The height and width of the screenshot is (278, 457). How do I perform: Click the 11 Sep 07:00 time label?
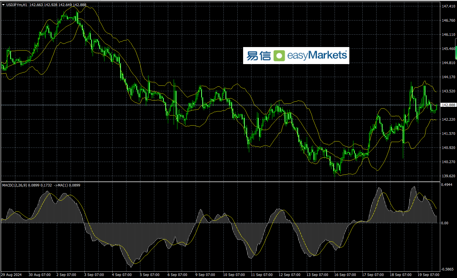pyautogui.click(x=262, y=275)
